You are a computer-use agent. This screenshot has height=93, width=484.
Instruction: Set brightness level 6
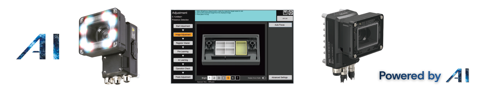click(x=233, y=78)
